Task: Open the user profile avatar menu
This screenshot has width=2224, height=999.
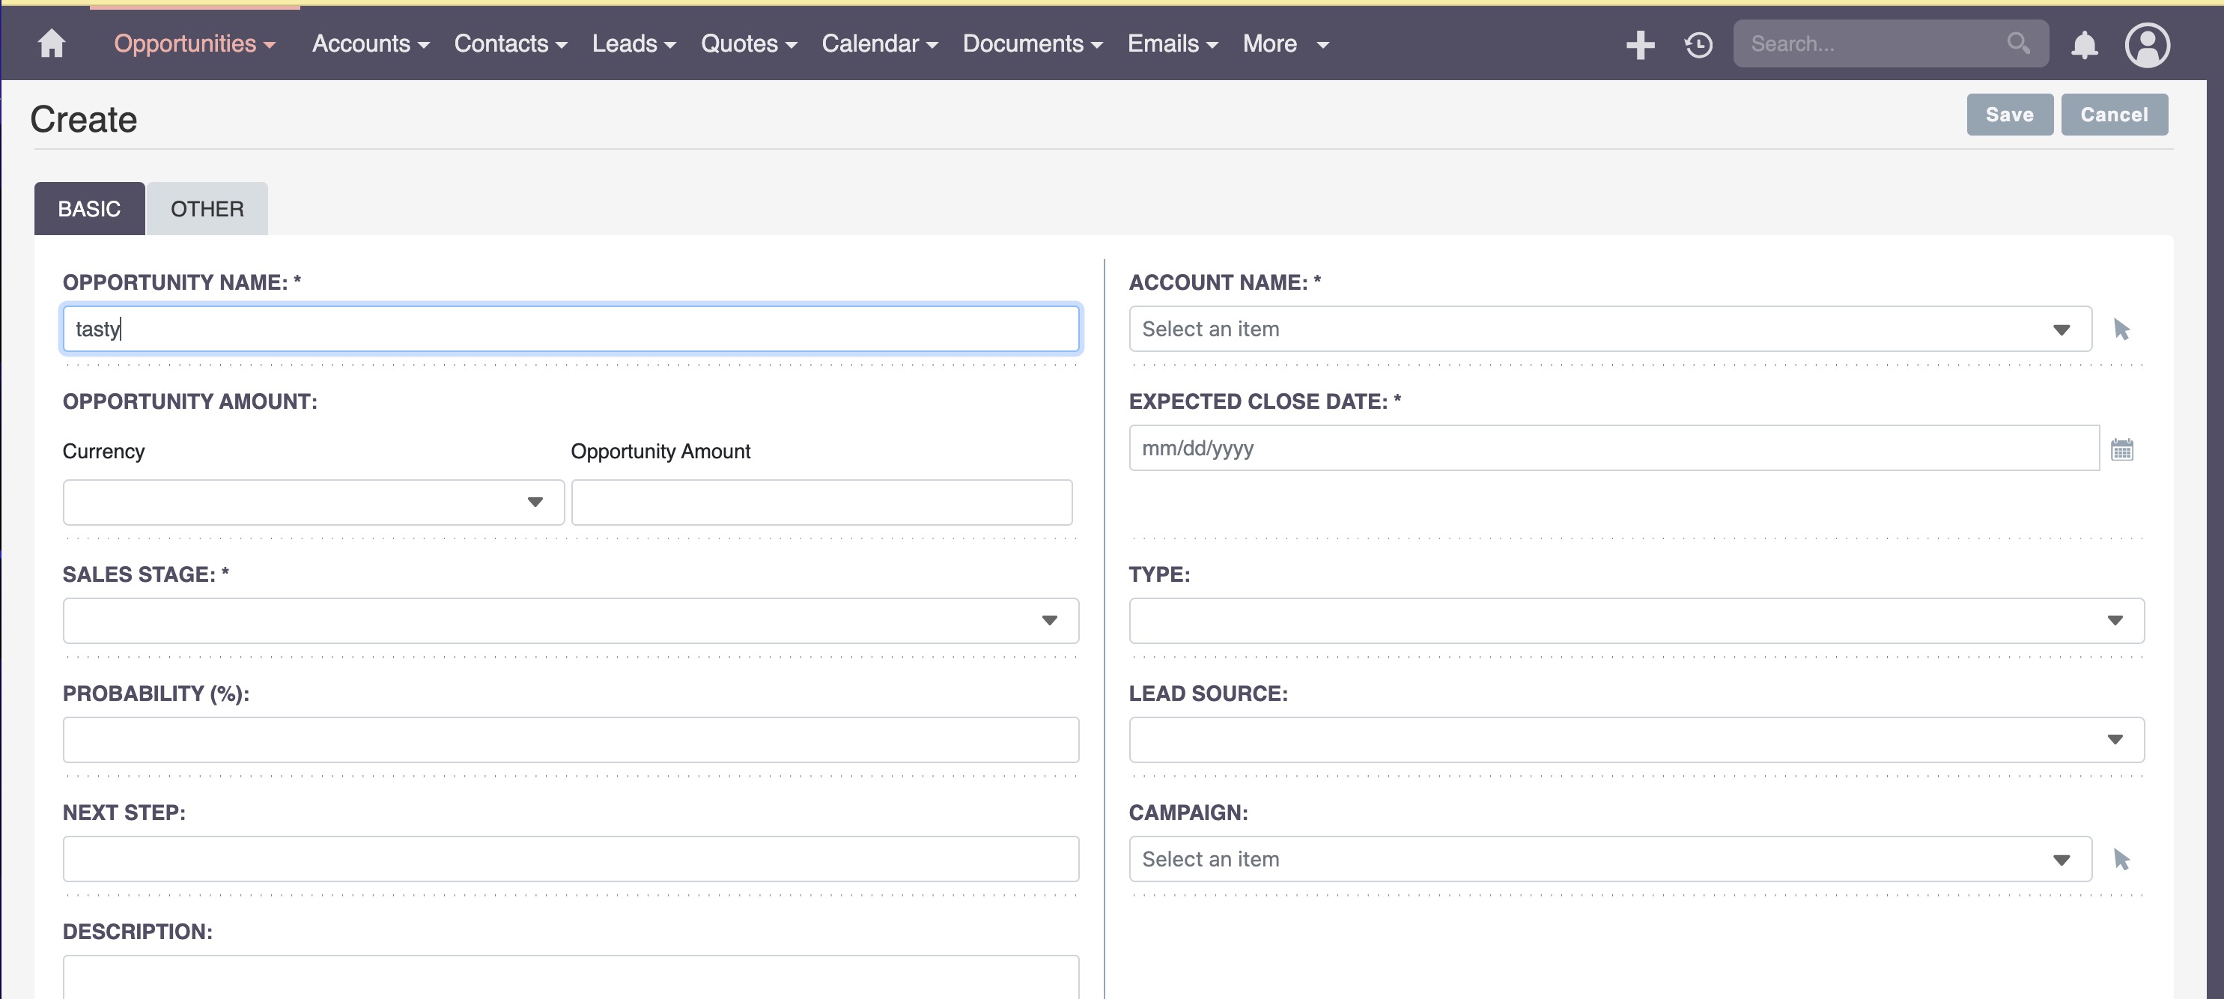Action: 2147,44
